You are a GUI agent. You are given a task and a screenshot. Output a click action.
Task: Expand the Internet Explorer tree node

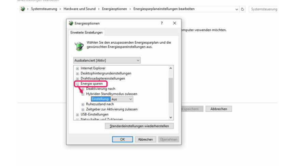coord(77,68)
